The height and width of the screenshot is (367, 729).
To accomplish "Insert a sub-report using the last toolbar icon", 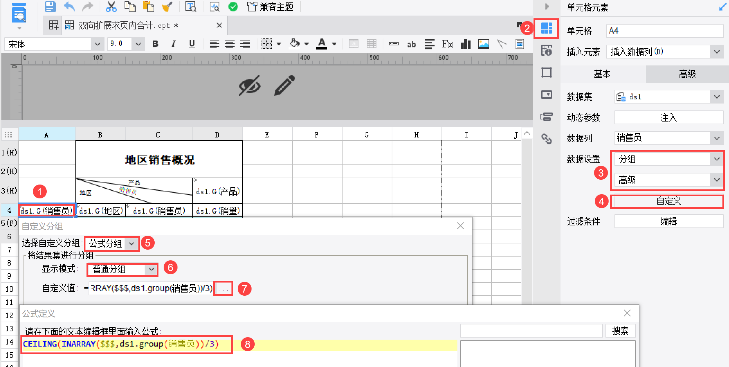I will 519,44.
